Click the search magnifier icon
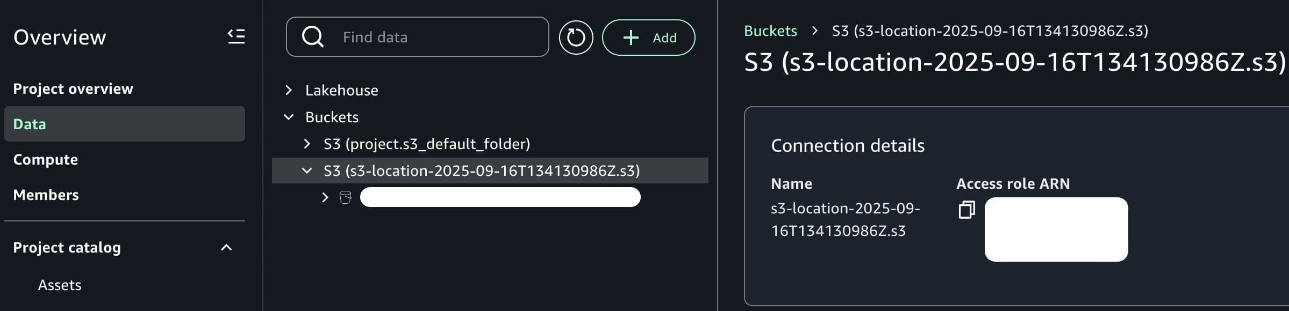Screen dimensions: 1289x311 (312, 37)
